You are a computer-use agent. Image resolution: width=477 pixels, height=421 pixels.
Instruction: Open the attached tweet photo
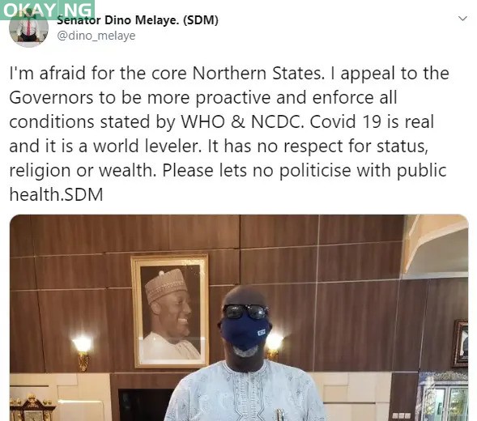tap(239, 317)
